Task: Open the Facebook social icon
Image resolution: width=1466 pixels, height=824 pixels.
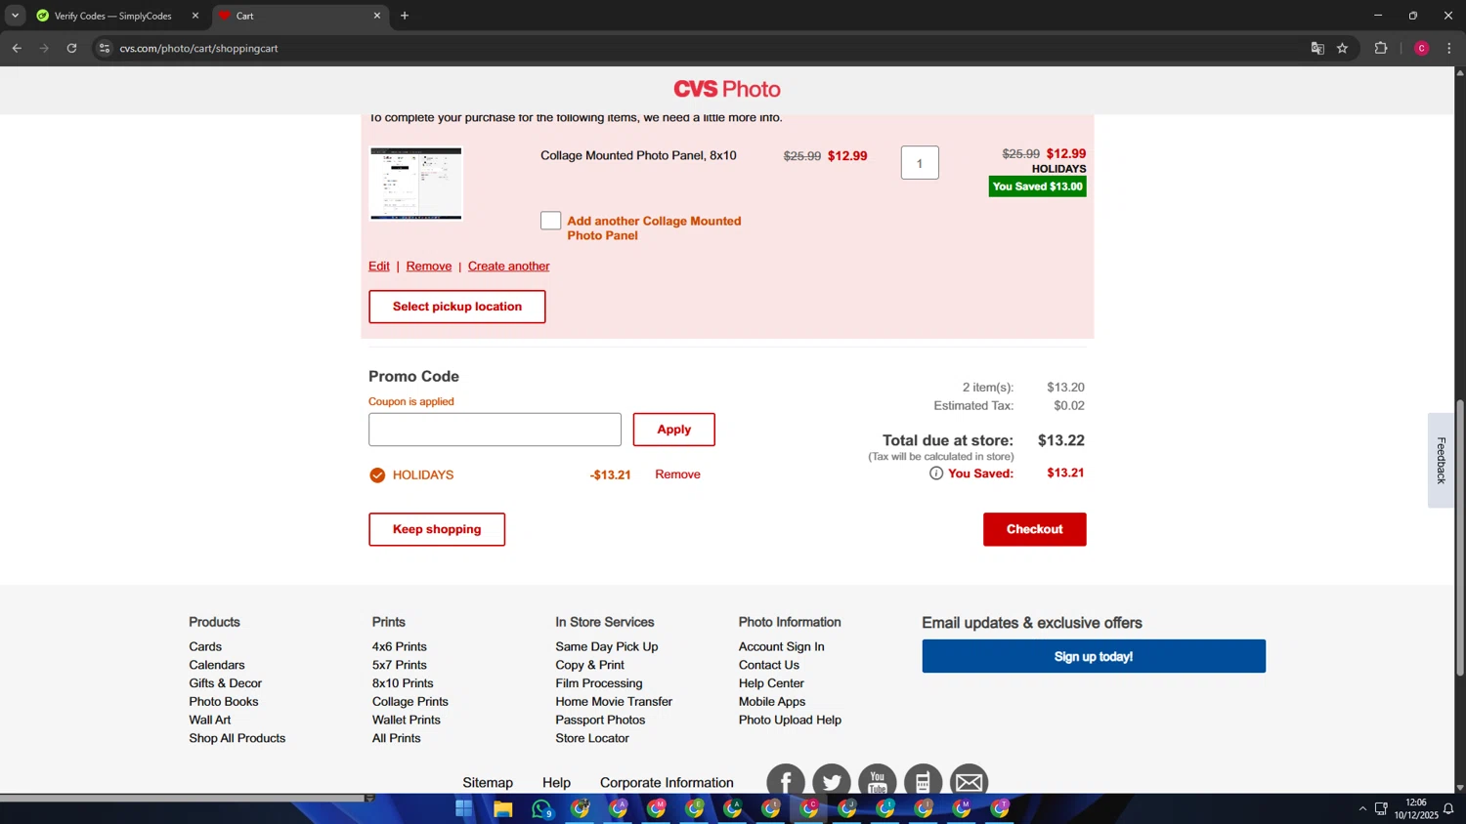Action: (x=786, y=780)
